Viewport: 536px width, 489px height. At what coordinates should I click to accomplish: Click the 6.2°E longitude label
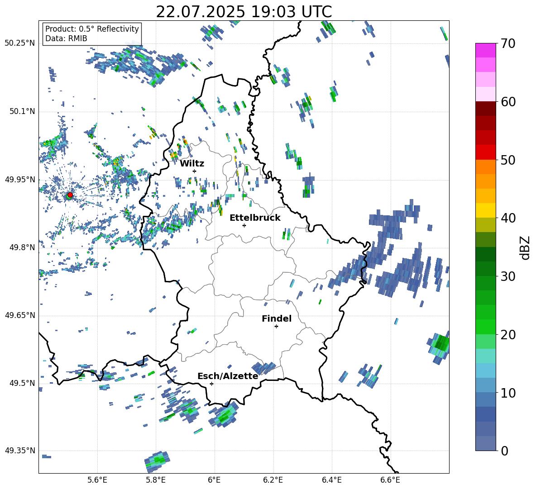(x=273, y=480)
